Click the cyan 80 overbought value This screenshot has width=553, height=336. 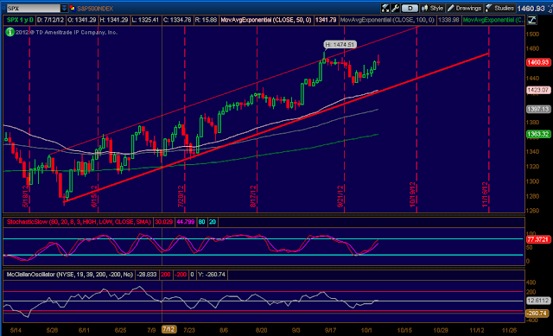pos(201,222)
